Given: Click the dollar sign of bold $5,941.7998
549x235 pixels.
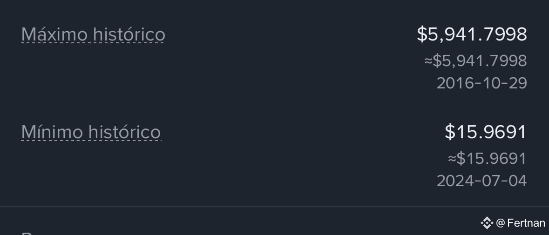Looking at the screenshot, I should pos(422,34).
